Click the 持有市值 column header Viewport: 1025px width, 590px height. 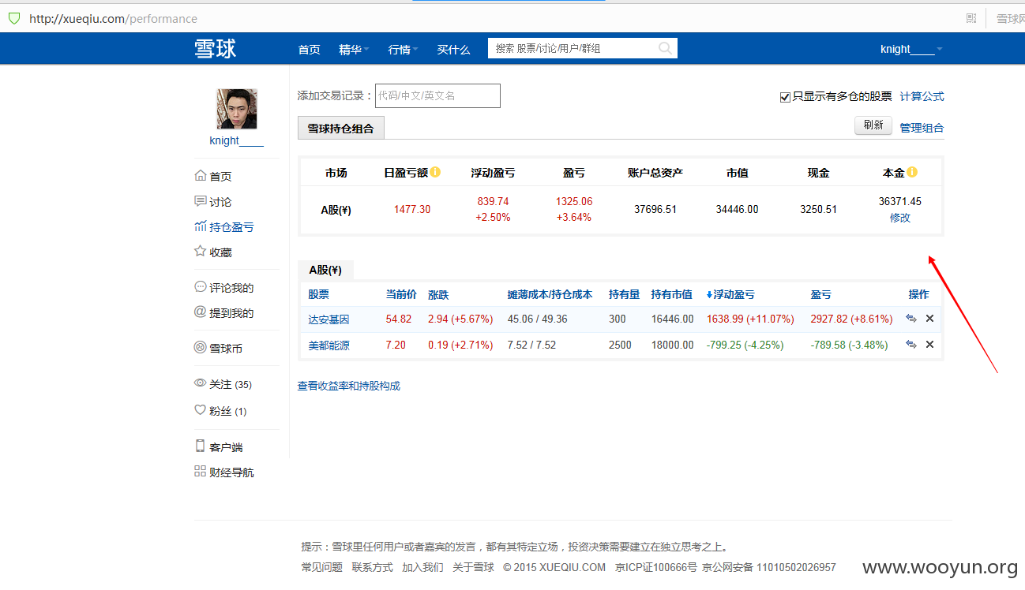[x=671, y=294]
